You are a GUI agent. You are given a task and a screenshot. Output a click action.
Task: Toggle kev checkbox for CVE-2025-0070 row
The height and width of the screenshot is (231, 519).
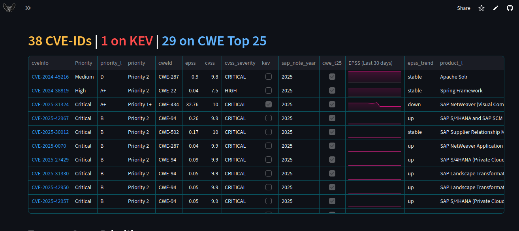point(269,146)
